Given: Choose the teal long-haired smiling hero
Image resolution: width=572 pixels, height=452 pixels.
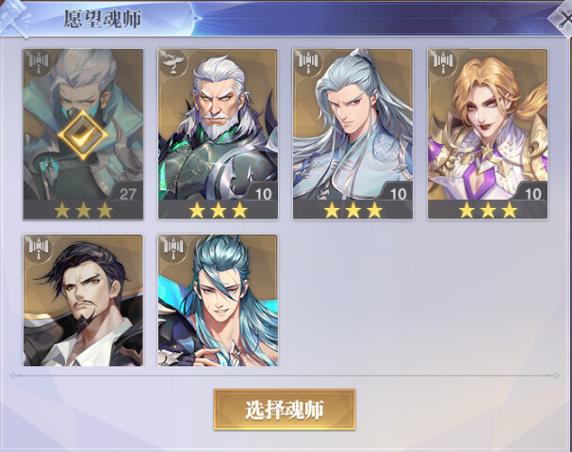Looking at the screenshot, I should pos(218,300).
